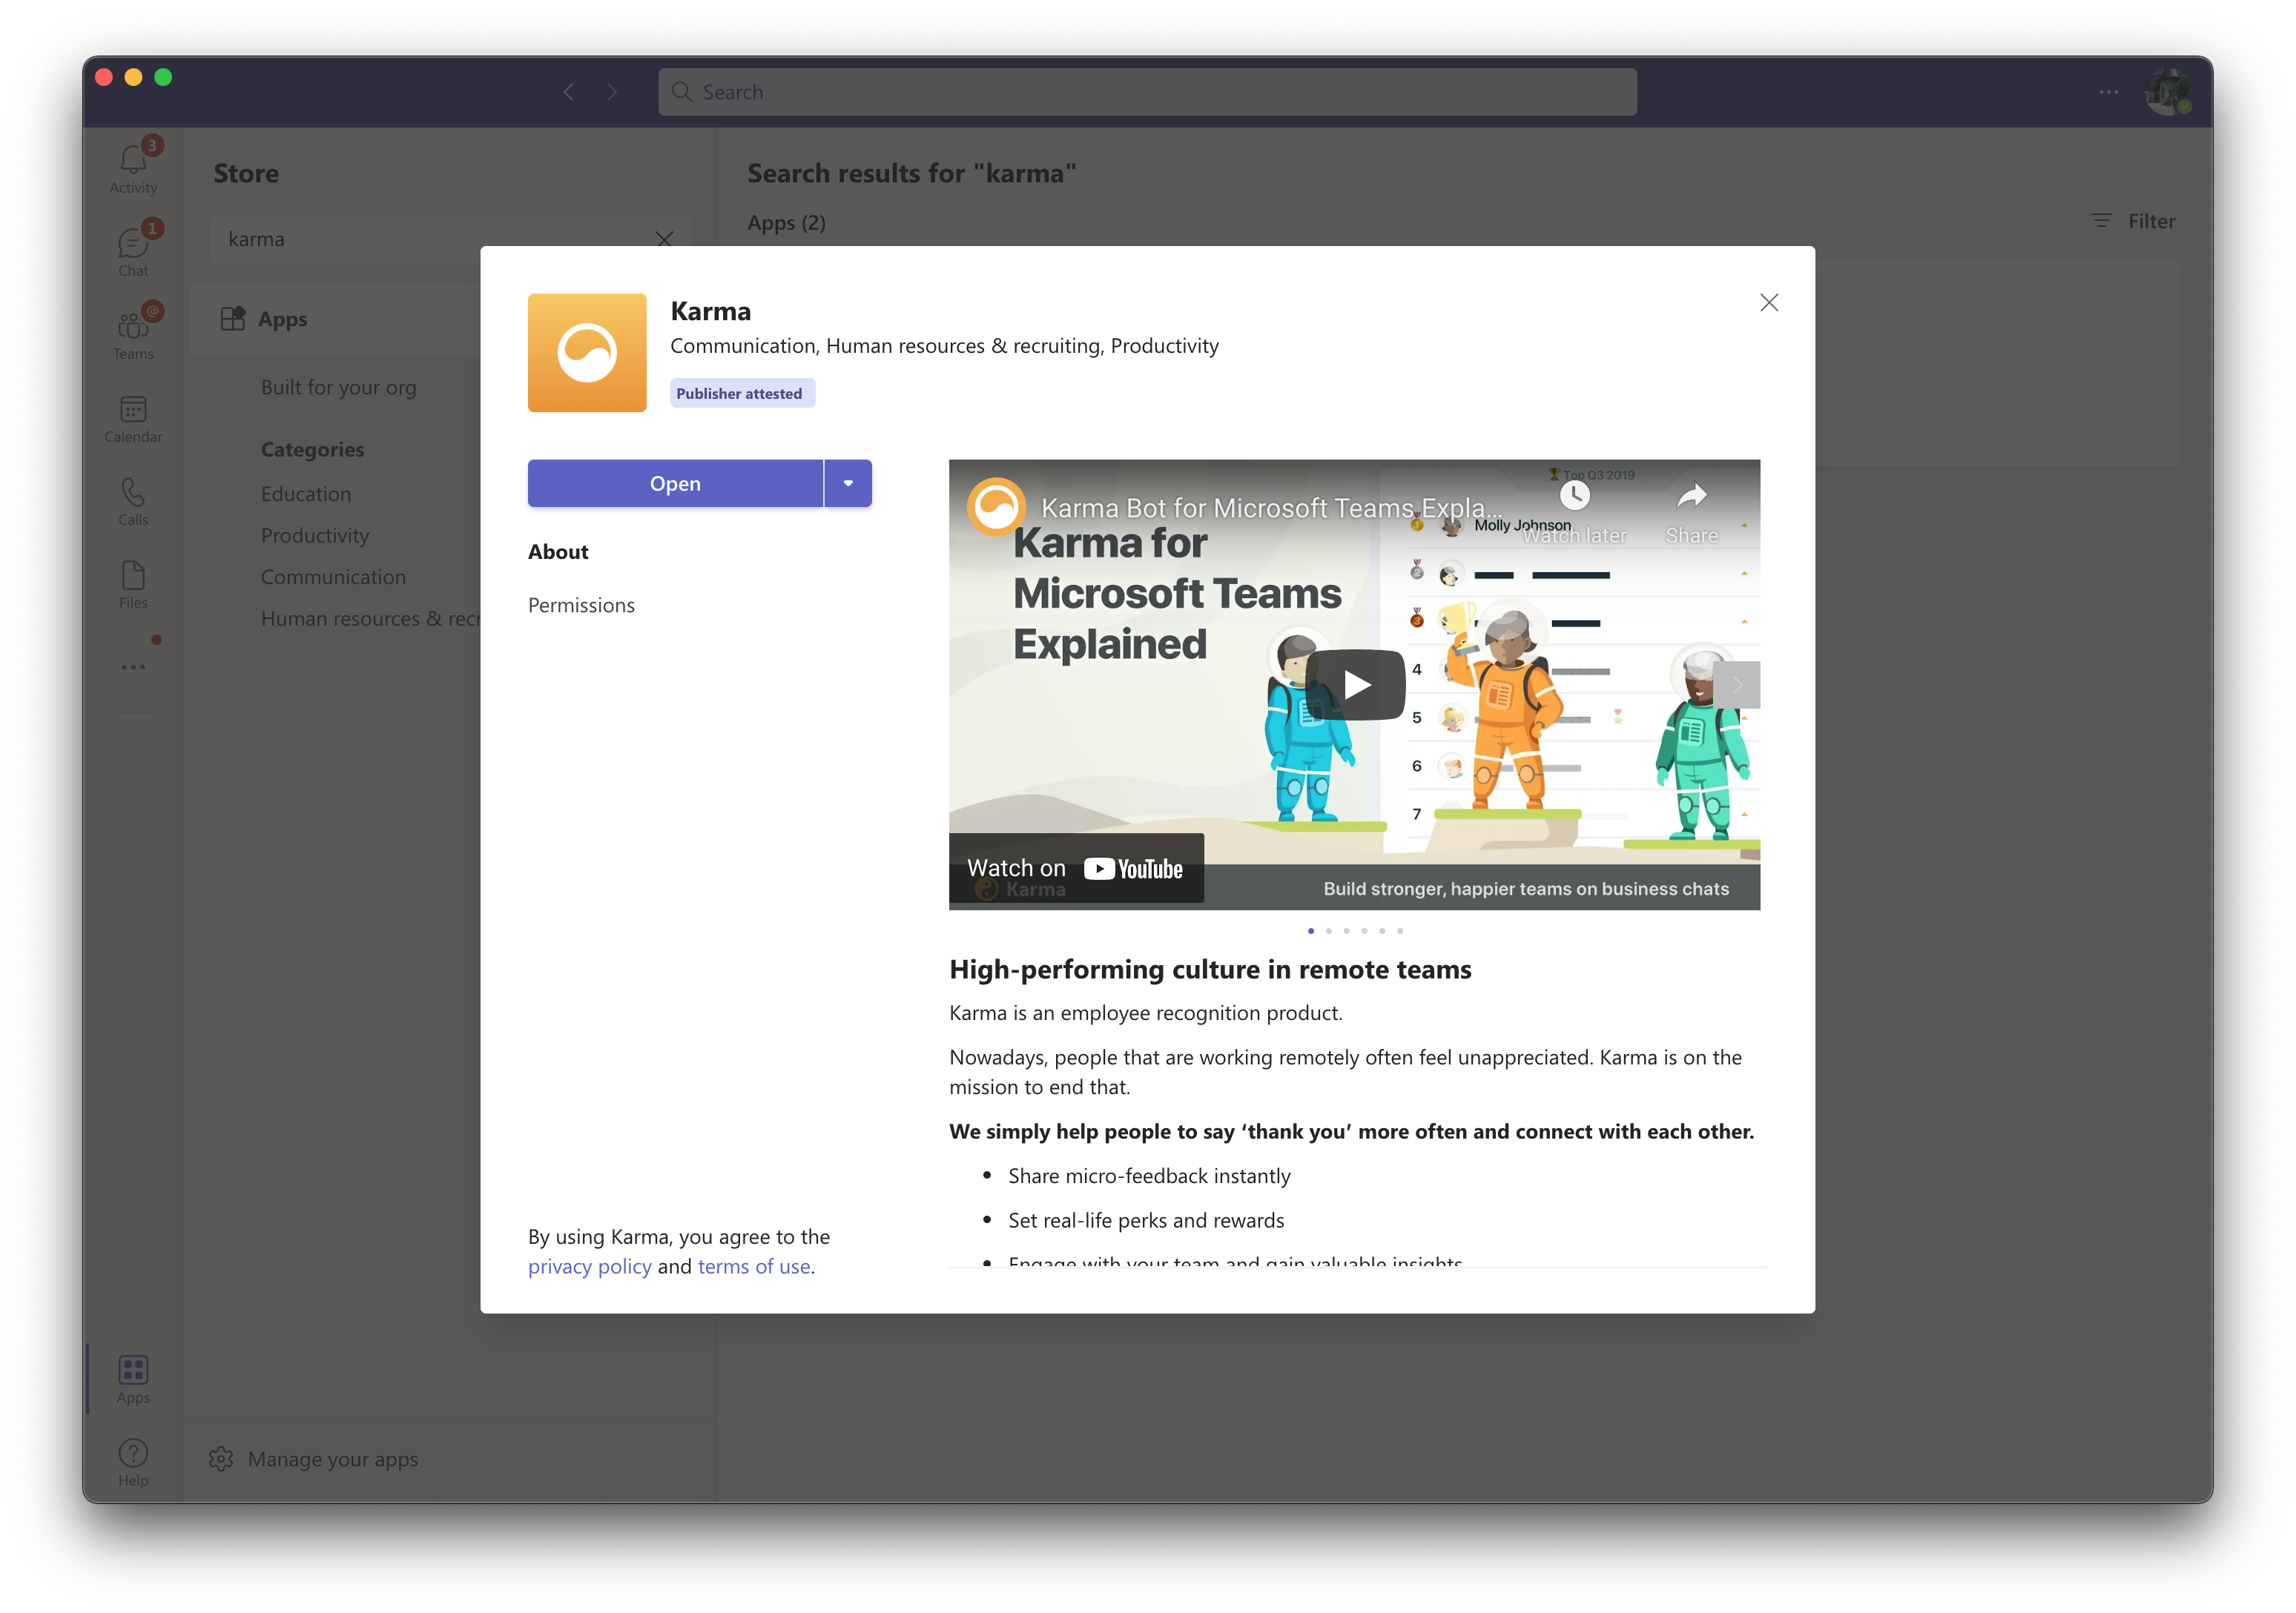Open the privacy policy link
The width and height of the screenshot is (2296, 1613).
[589, 1266]
